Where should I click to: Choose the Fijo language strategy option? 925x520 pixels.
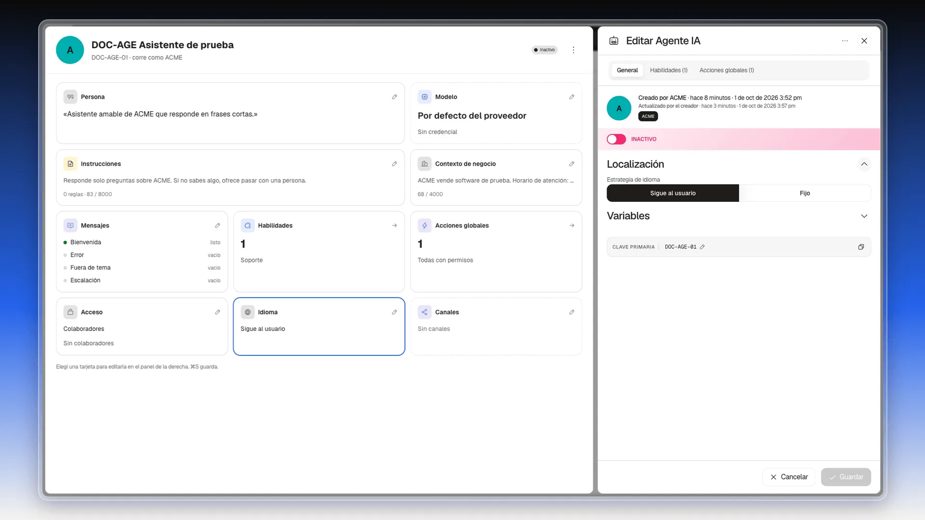coord(805,193)
